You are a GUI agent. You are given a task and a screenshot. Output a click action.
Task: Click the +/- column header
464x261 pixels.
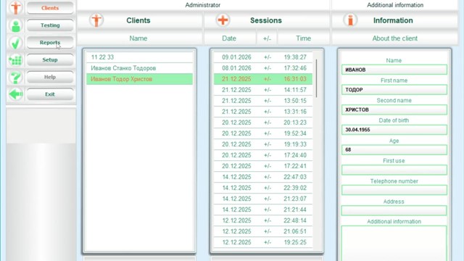[x=267, y=38]
